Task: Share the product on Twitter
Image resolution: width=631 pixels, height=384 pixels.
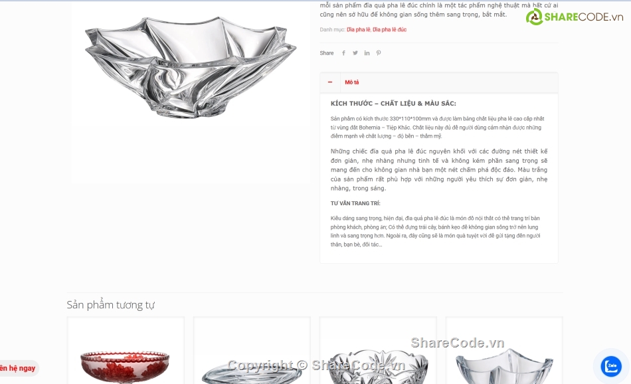Action: click(x=355, y=53)
